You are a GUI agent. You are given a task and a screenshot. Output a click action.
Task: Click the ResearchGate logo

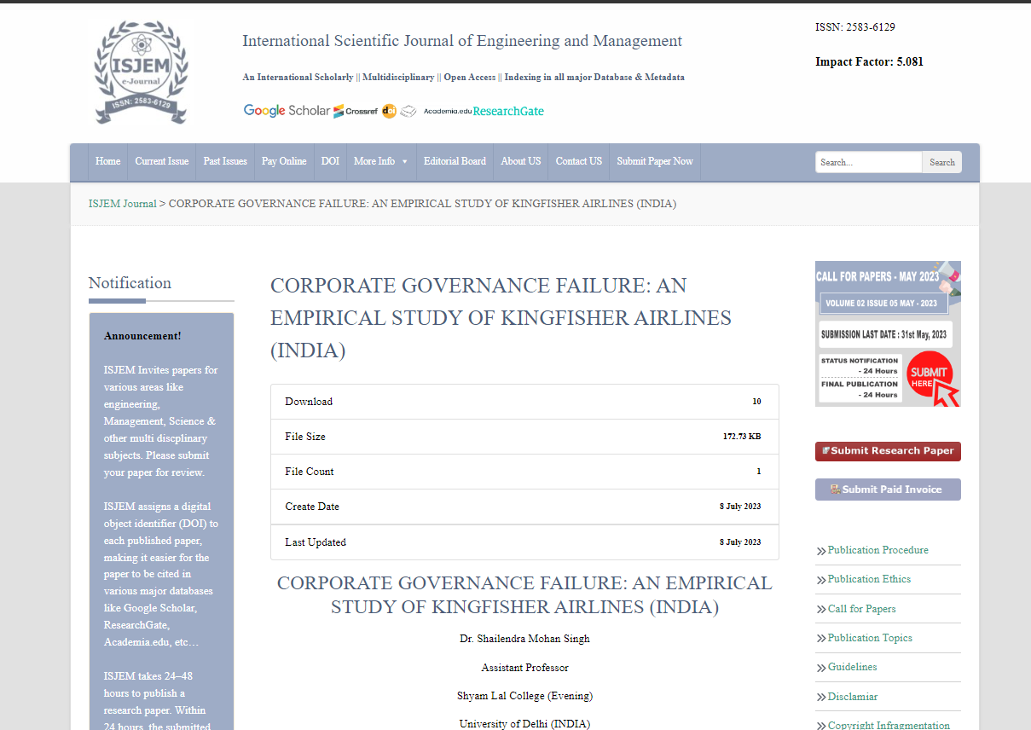coord(508,111)
